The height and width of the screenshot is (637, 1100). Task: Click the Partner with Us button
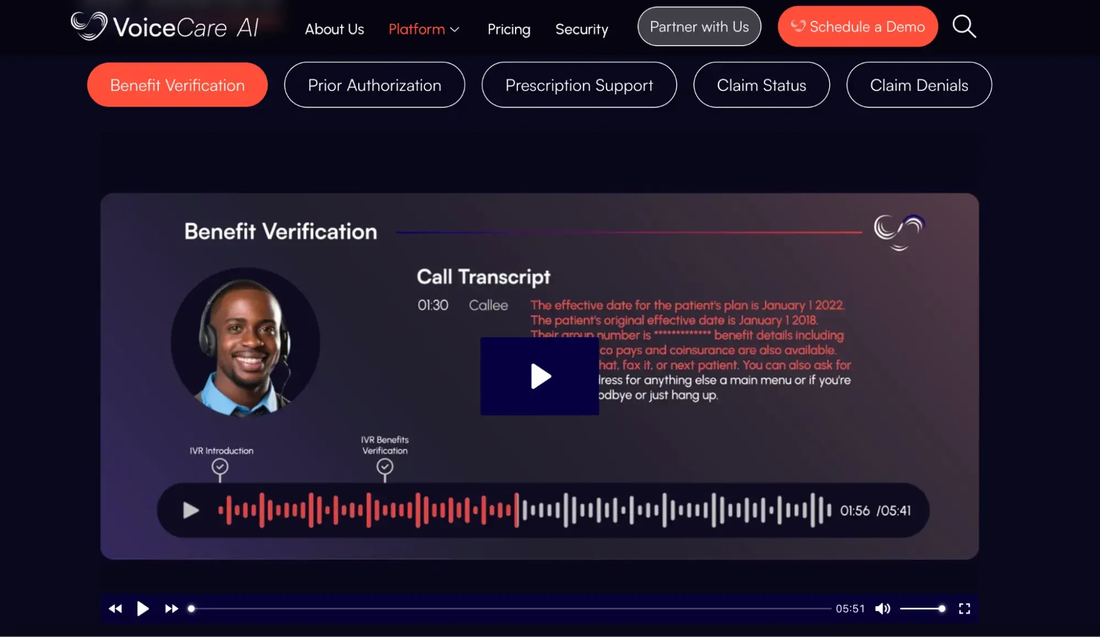click(x=699, y=26)
